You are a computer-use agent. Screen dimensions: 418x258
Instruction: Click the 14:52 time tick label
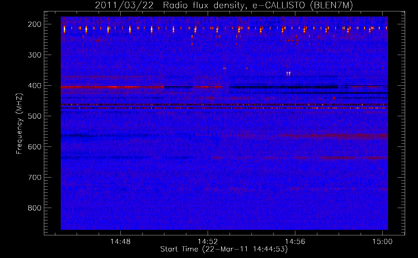click(208, 242)
